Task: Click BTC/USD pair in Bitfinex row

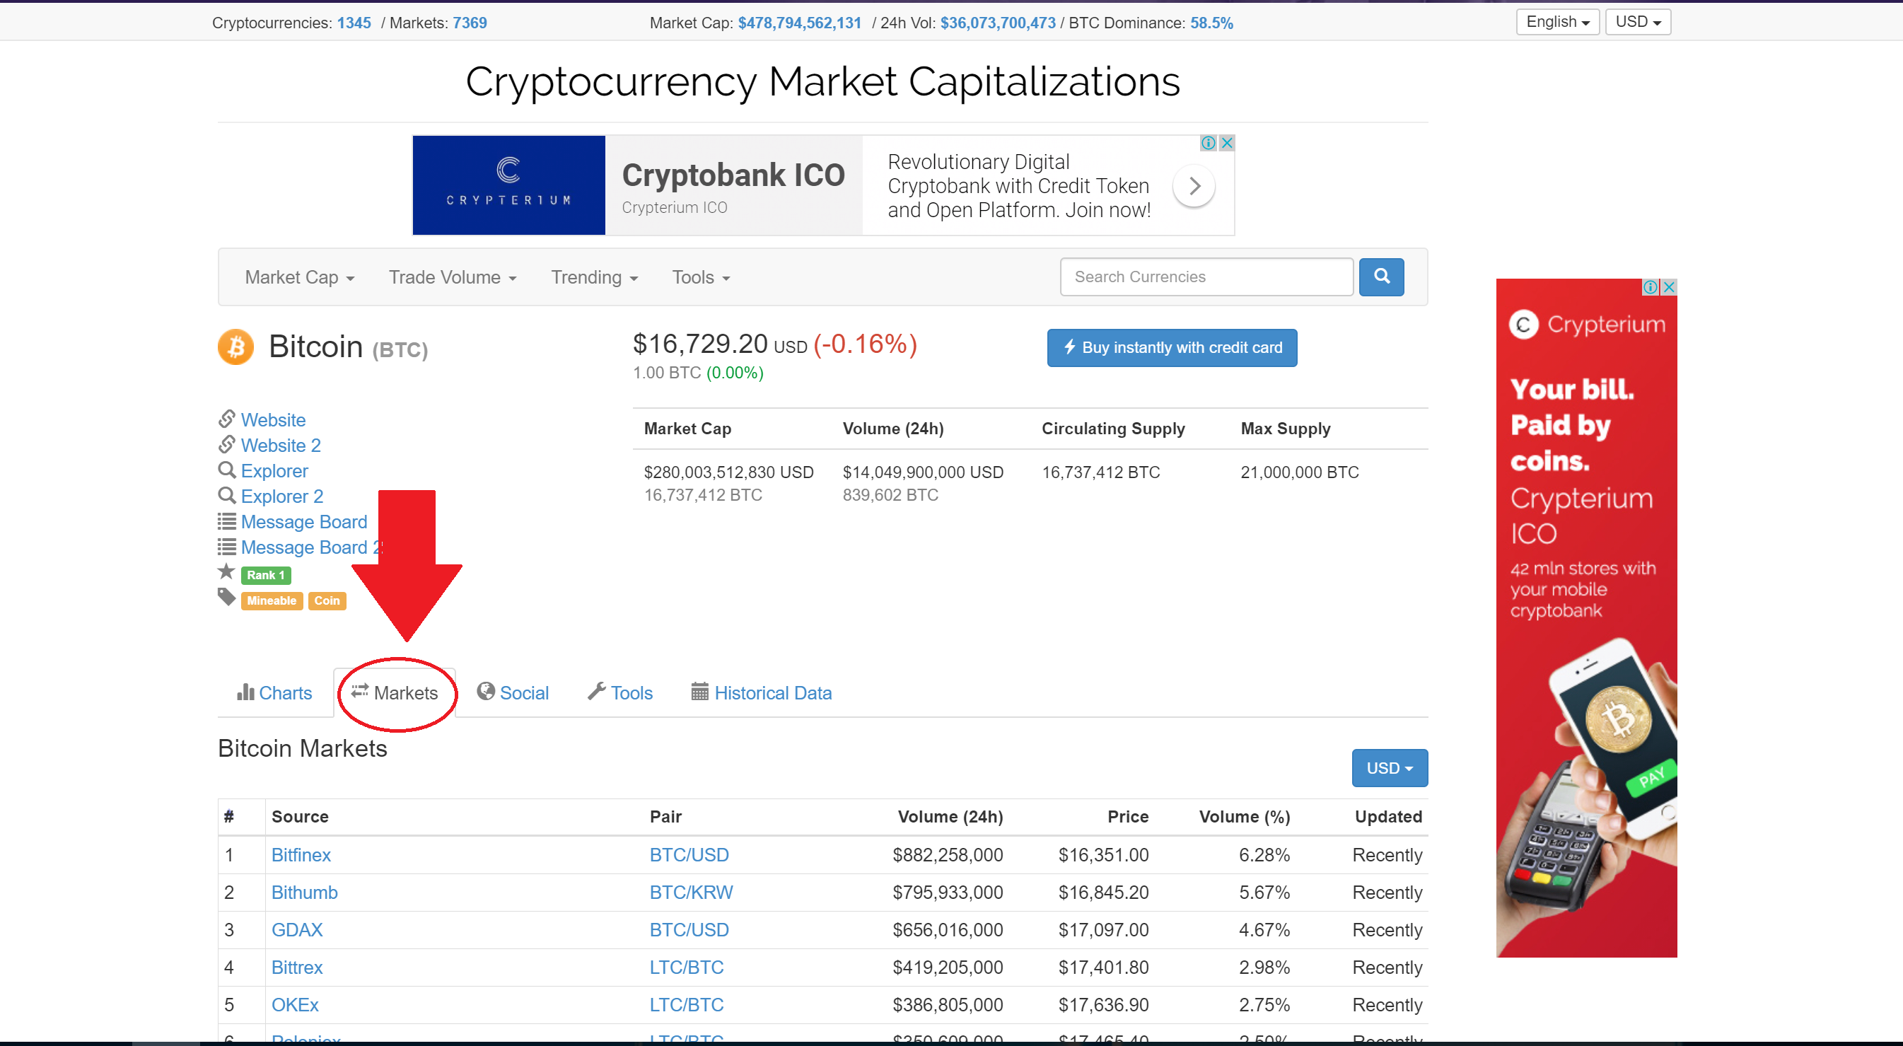Action: 689,856
